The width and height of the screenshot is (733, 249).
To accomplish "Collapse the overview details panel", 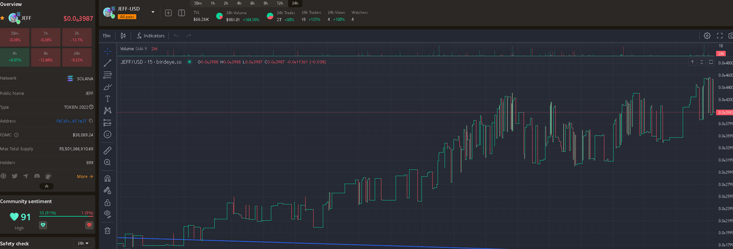I will [x=47, y=186].
